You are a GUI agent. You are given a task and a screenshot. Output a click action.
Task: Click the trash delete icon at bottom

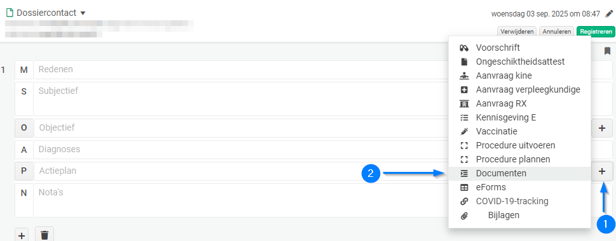44,235
